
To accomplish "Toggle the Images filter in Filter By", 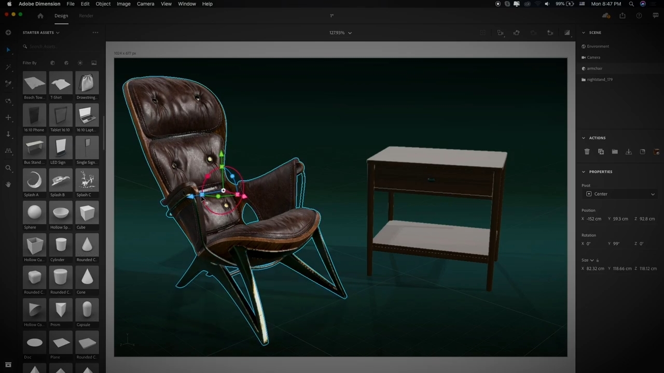I will click(x=94, y=63).
